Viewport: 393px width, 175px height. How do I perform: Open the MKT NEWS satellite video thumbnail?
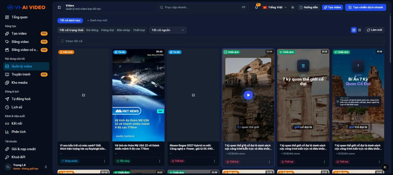coord(138,95)
